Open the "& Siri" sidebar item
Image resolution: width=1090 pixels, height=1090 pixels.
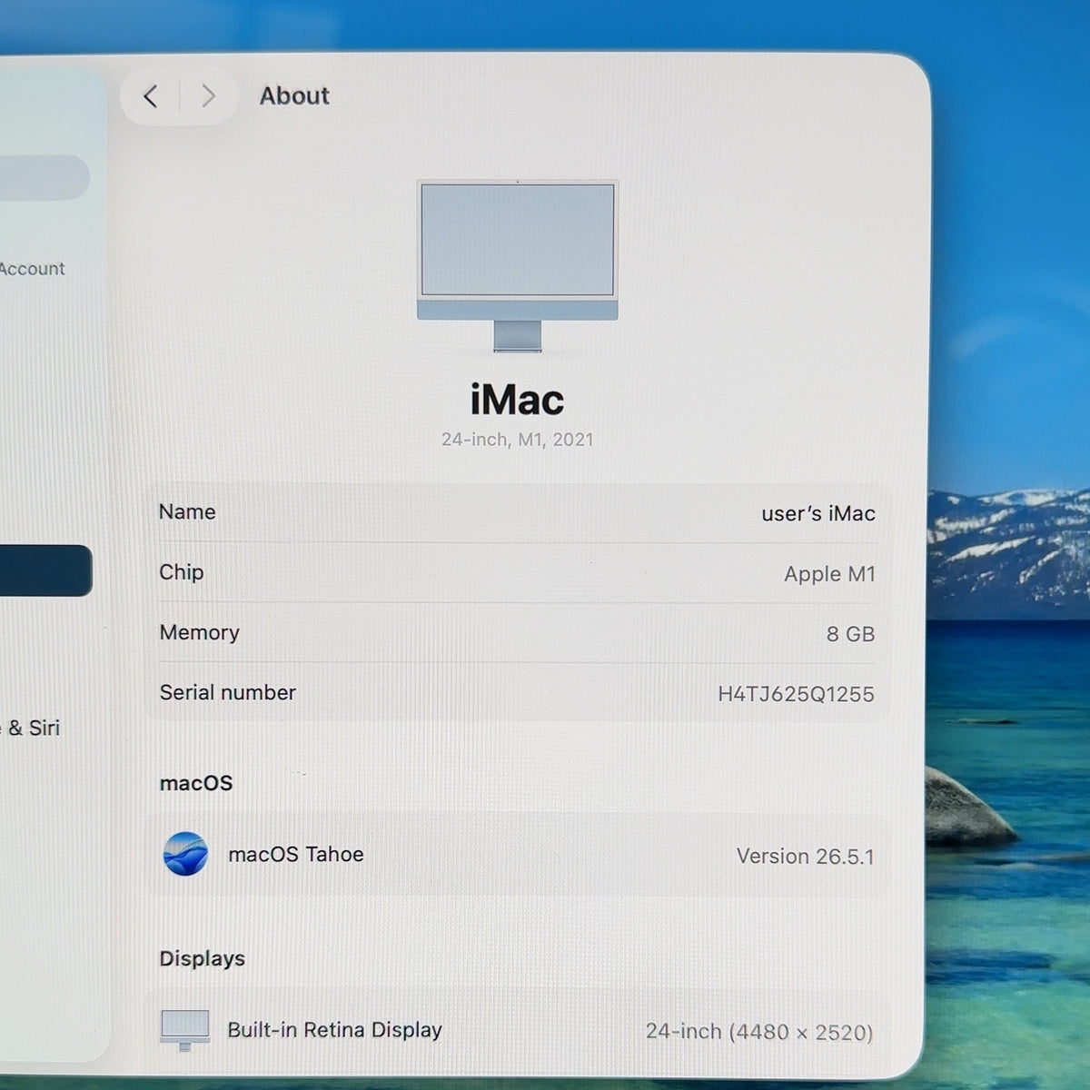[x=31, y=728]
